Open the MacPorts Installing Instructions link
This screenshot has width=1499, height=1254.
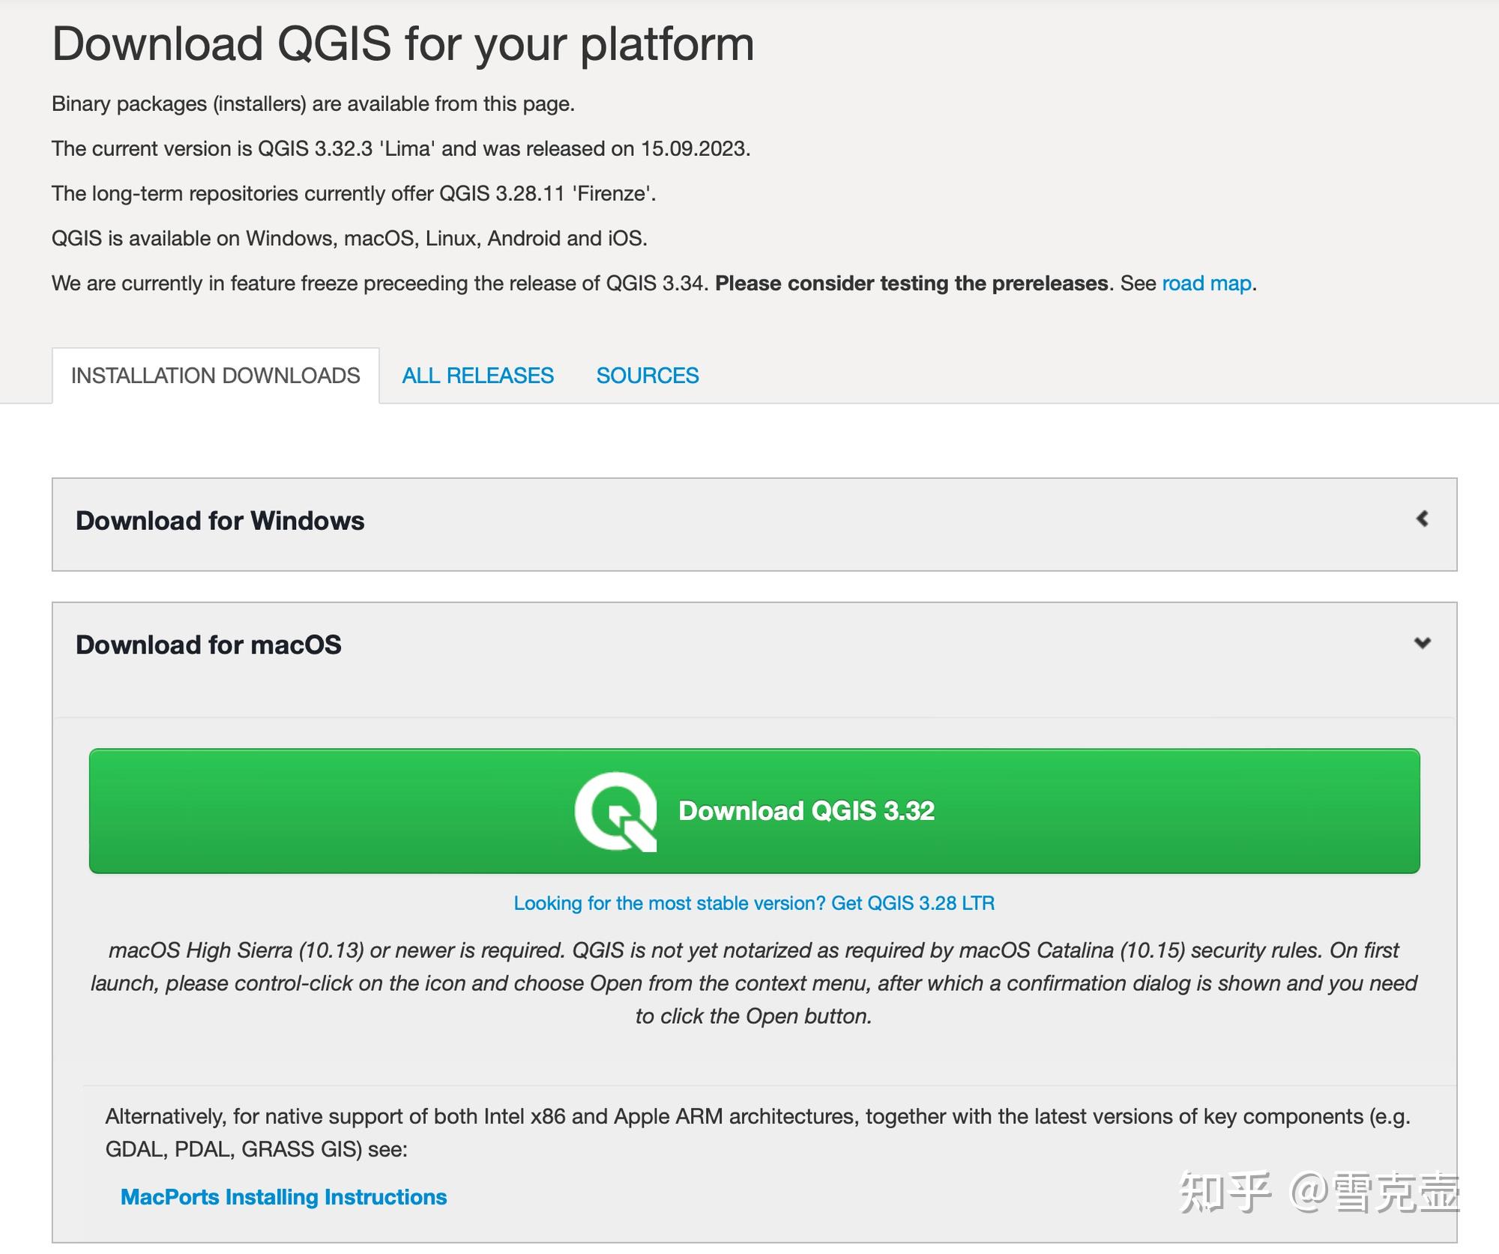point(283,1197)
